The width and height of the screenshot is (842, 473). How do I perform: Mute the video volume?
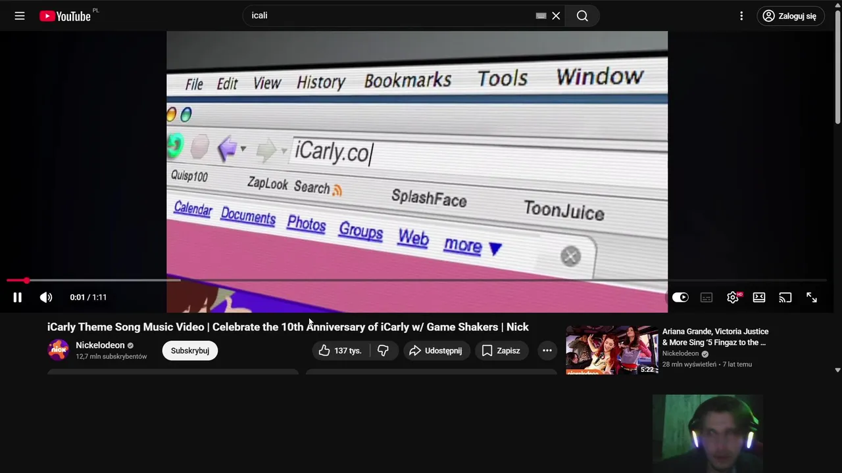[x=46, y=298]
